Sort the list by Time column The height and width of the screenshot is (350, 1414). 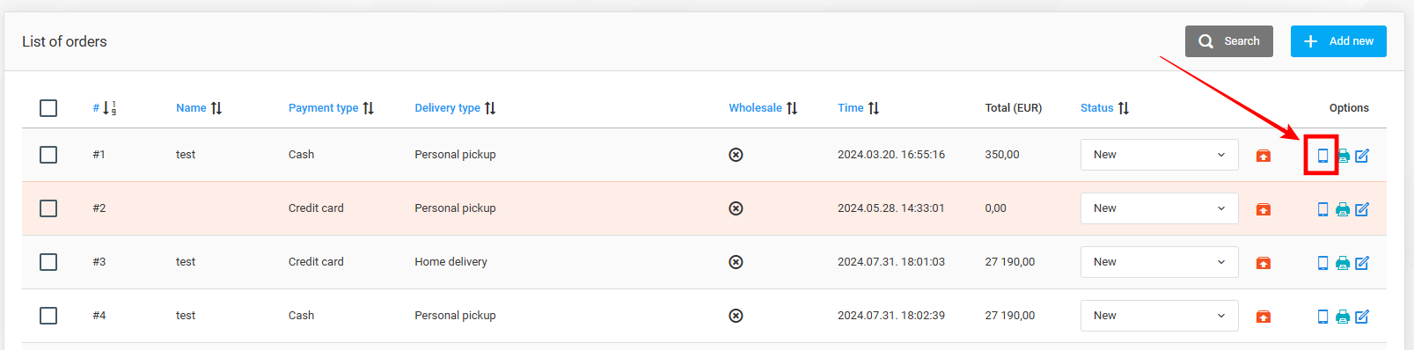point(858,108)
